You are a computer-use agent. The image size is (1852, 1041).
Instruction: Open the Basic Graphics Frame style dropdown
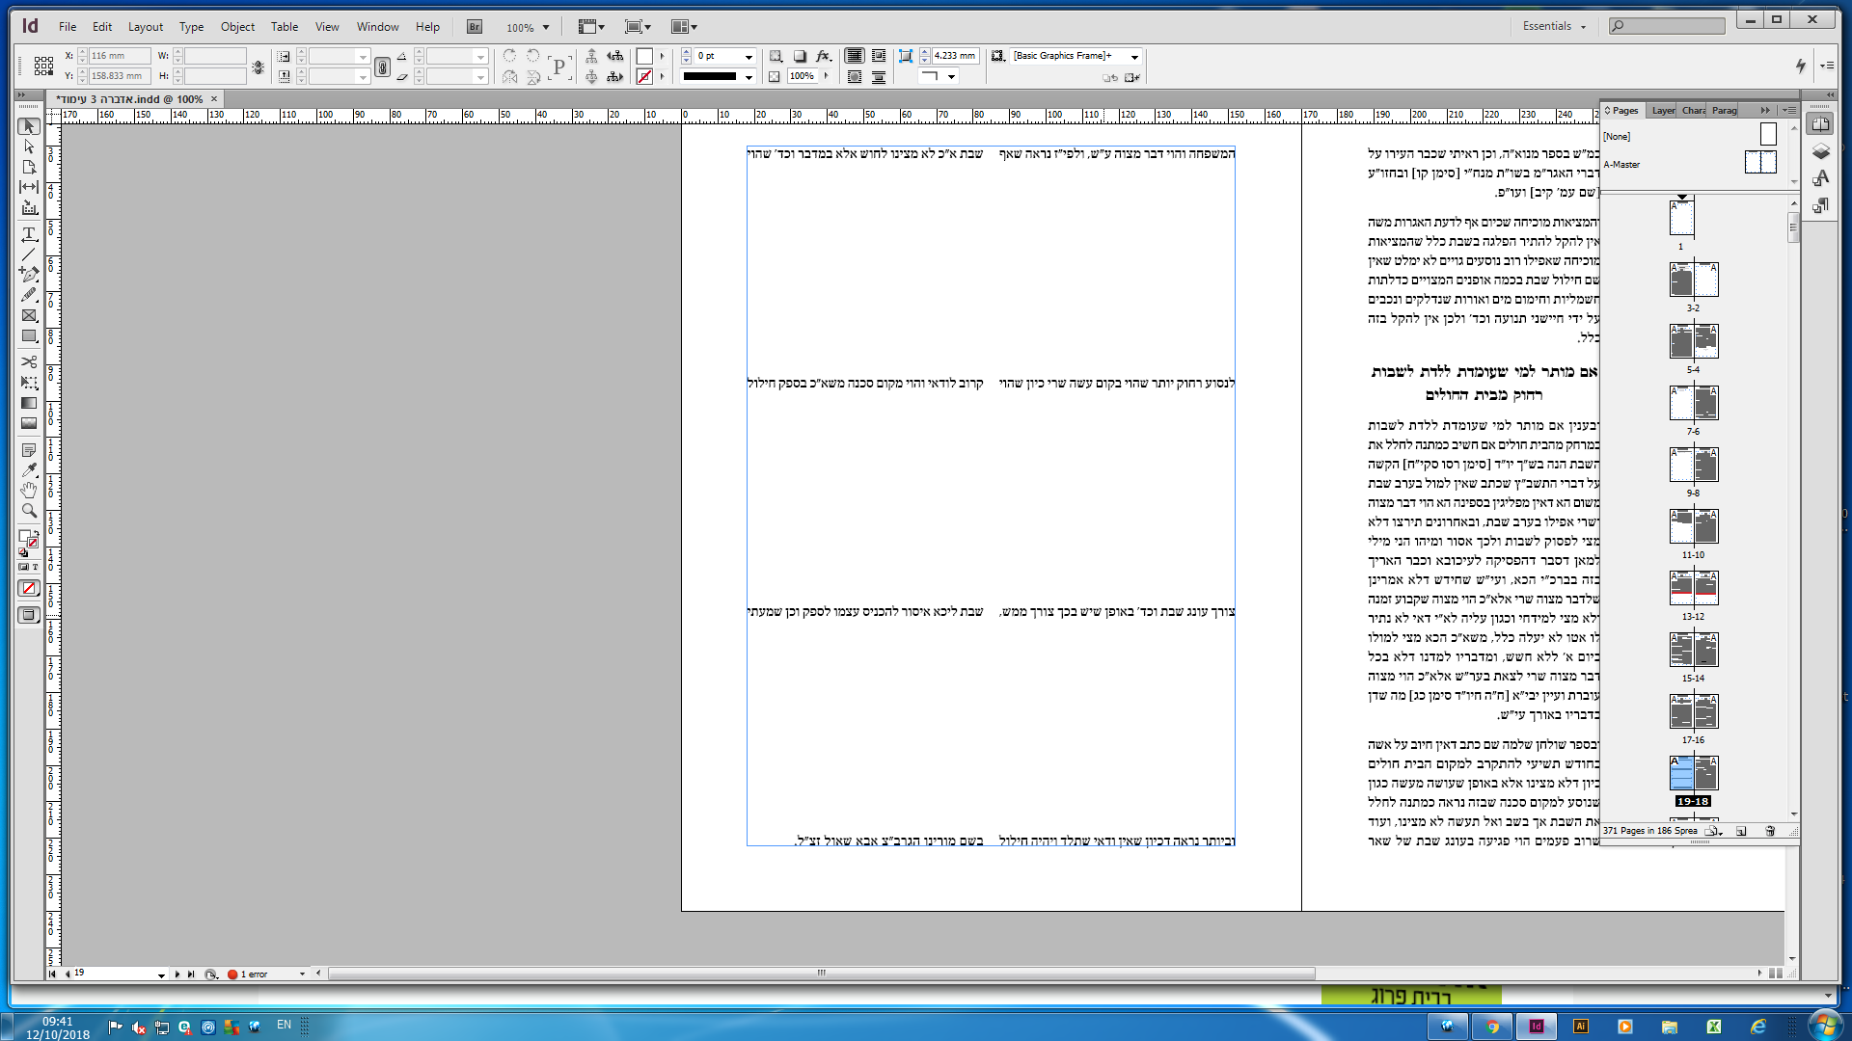1134,56
